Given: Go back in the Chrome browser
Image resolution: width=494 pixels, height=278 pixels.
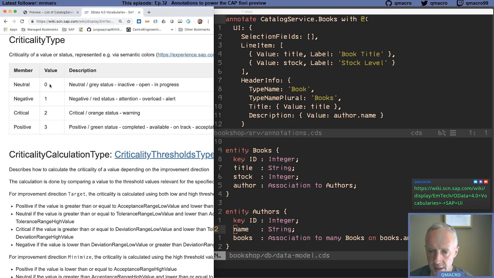Looking at the screenshot, I should pos(5,21).
